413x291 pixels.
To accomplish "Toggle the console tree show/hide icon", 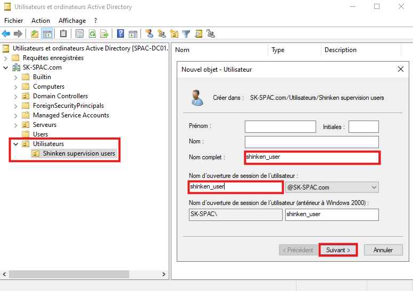I will tap(47, 34).
